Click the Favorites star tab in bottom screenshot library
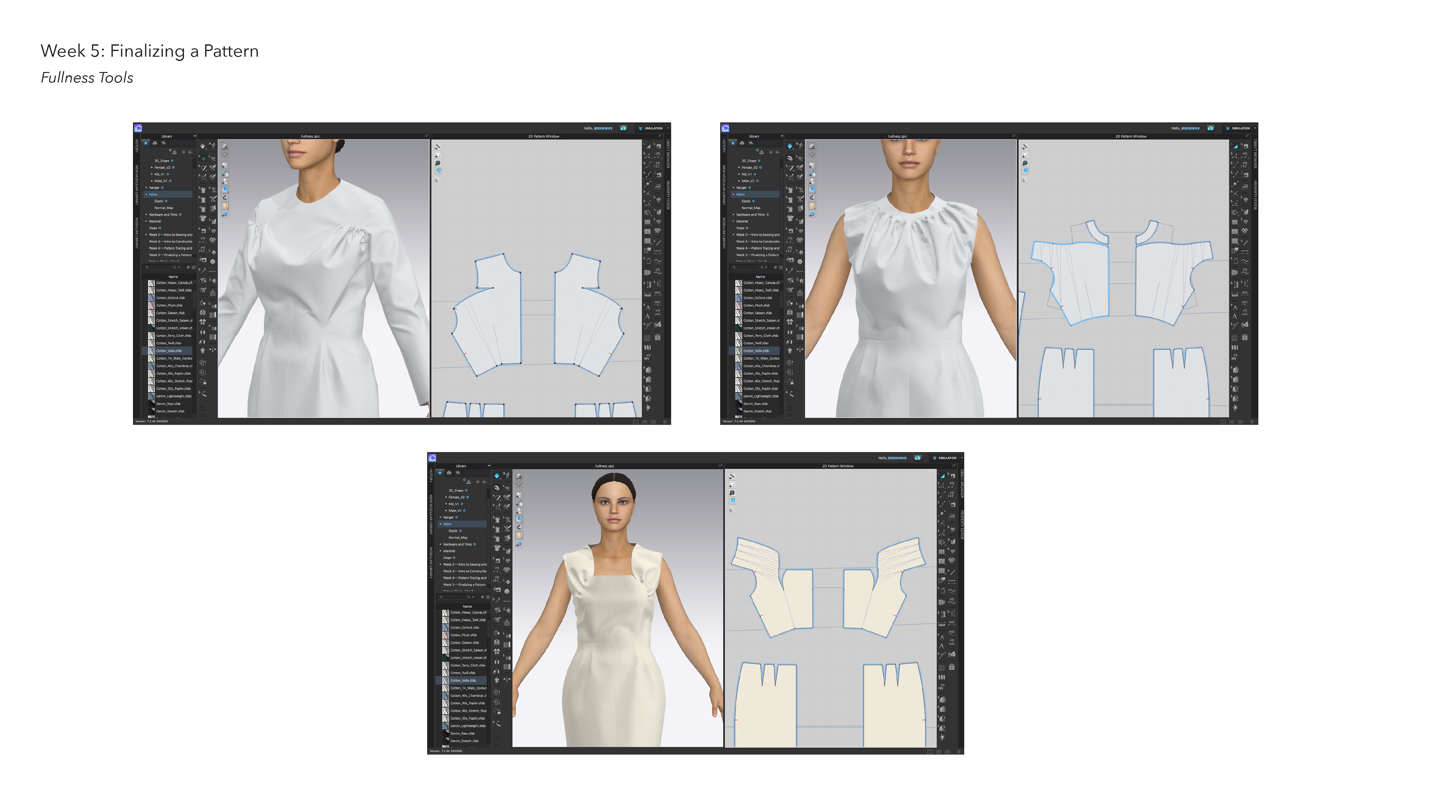The width and height of the screenshot is (1441, 810). point(440,473)
